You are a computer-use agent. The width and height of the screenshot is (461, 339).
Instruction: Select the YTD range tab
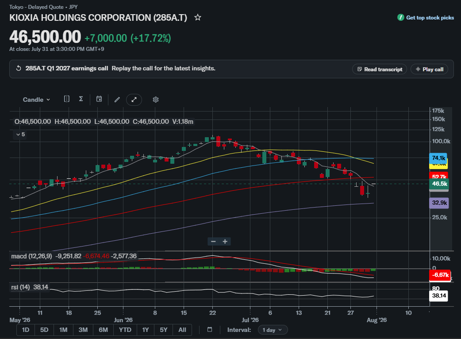(x=125, y=330)
